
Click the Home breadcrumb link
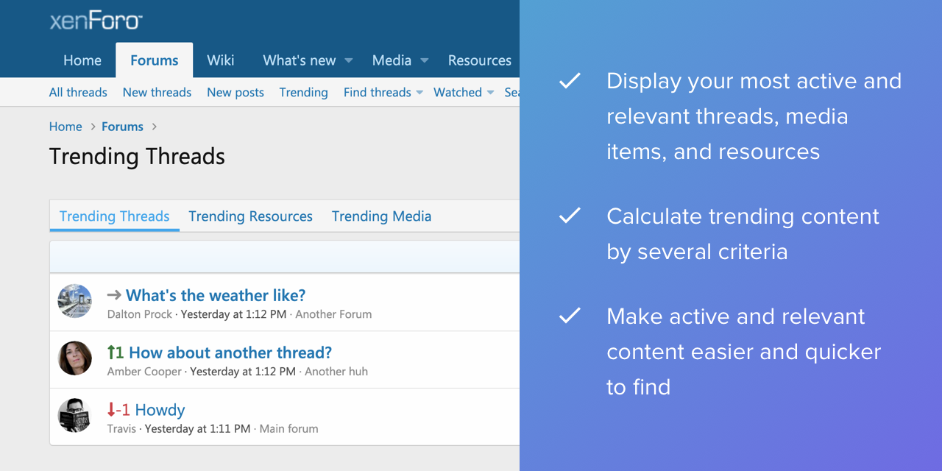point(65,127)
